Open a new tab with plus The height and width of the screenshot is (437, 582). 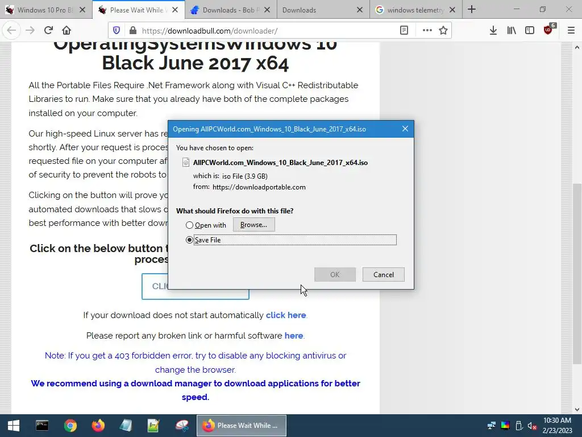[x=472, y=9]
